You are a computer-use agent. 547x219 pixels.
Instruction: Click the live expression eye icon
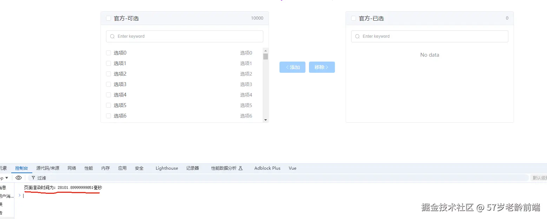(19, 178)
